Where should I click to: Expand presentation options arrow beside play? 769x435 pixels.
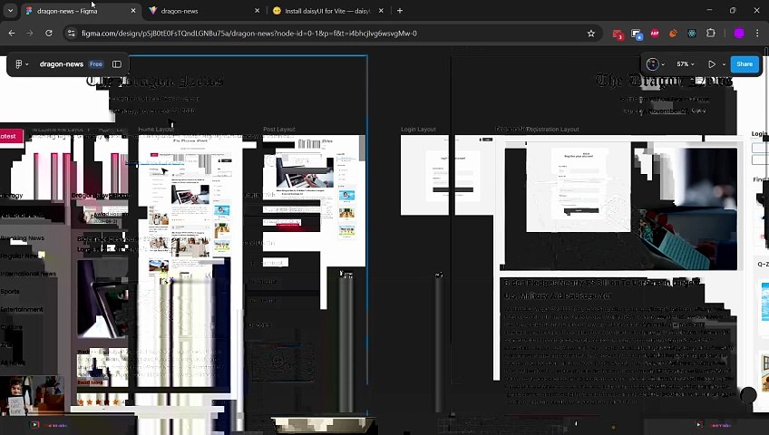click(x=724, y=64)
